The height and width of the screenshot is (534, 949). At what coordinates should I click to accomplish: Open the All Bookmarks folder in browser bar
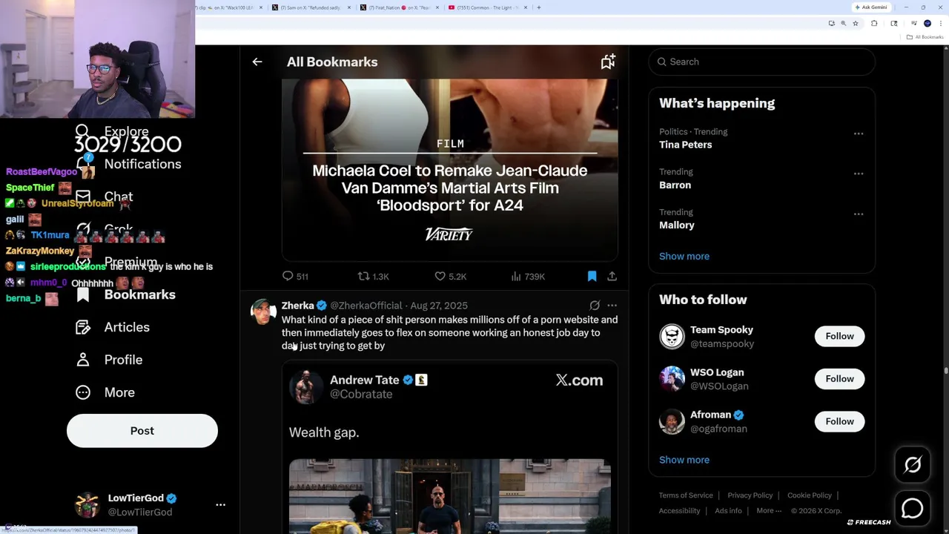(x=926, y=37)
